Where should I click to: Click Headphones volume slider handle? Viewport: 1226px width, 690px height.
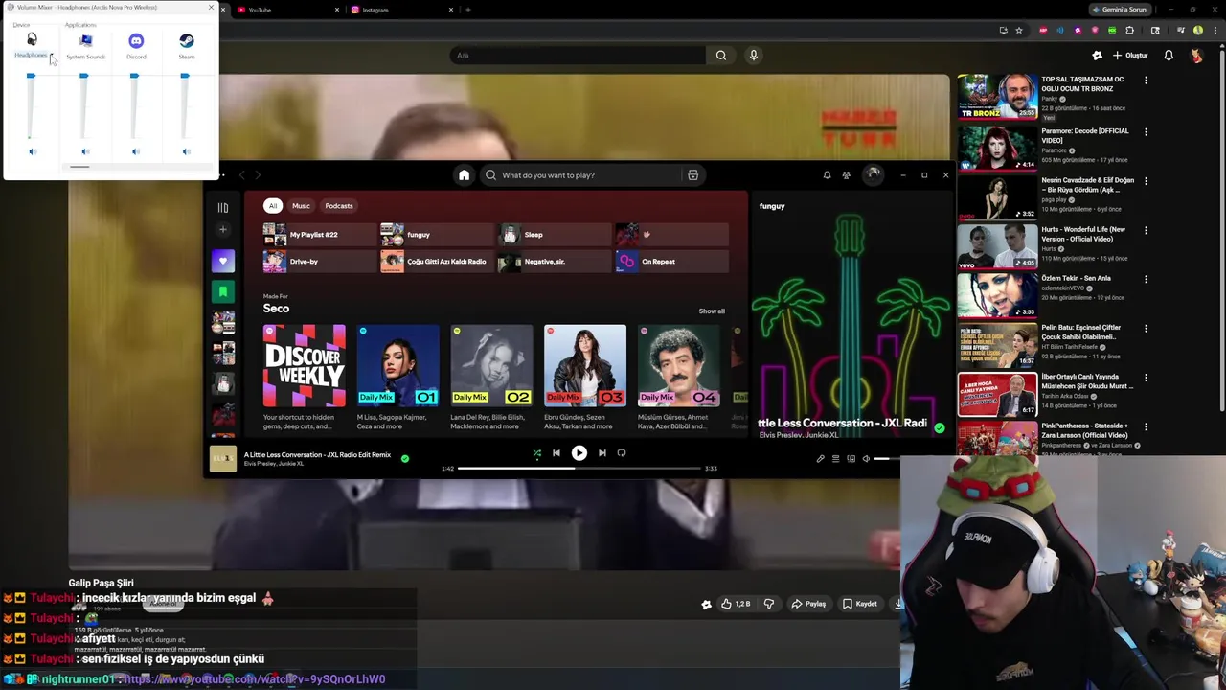[x=31, y=76]
